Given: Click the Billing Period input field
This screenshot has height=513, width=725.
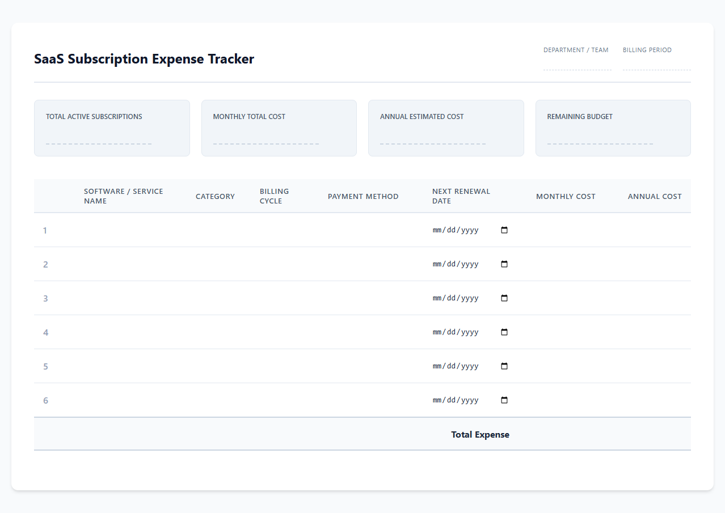Looking at the screenshot, I should (657, 63).
